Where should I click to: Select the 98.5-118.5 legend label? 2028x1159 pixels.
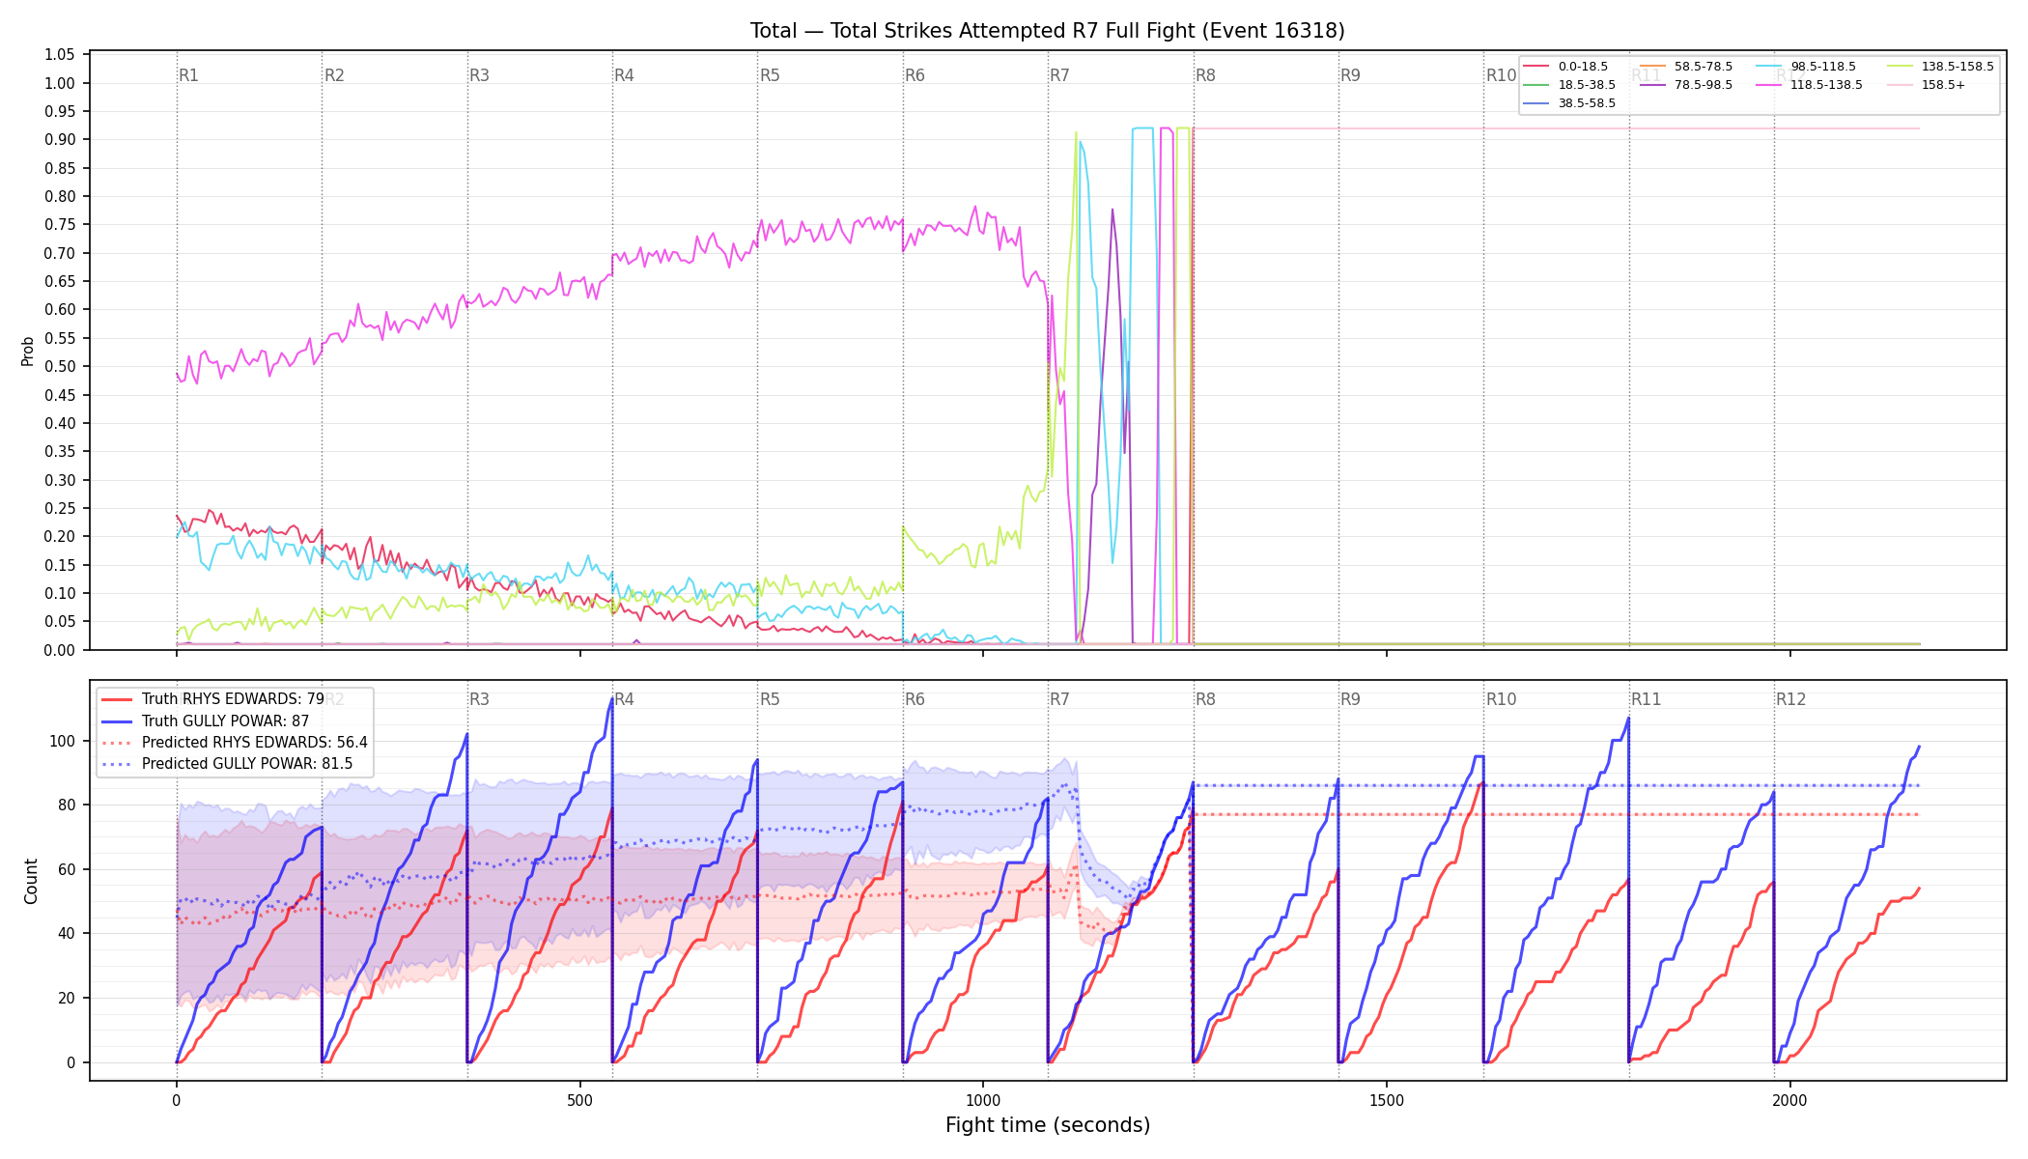pos(1823,67)
